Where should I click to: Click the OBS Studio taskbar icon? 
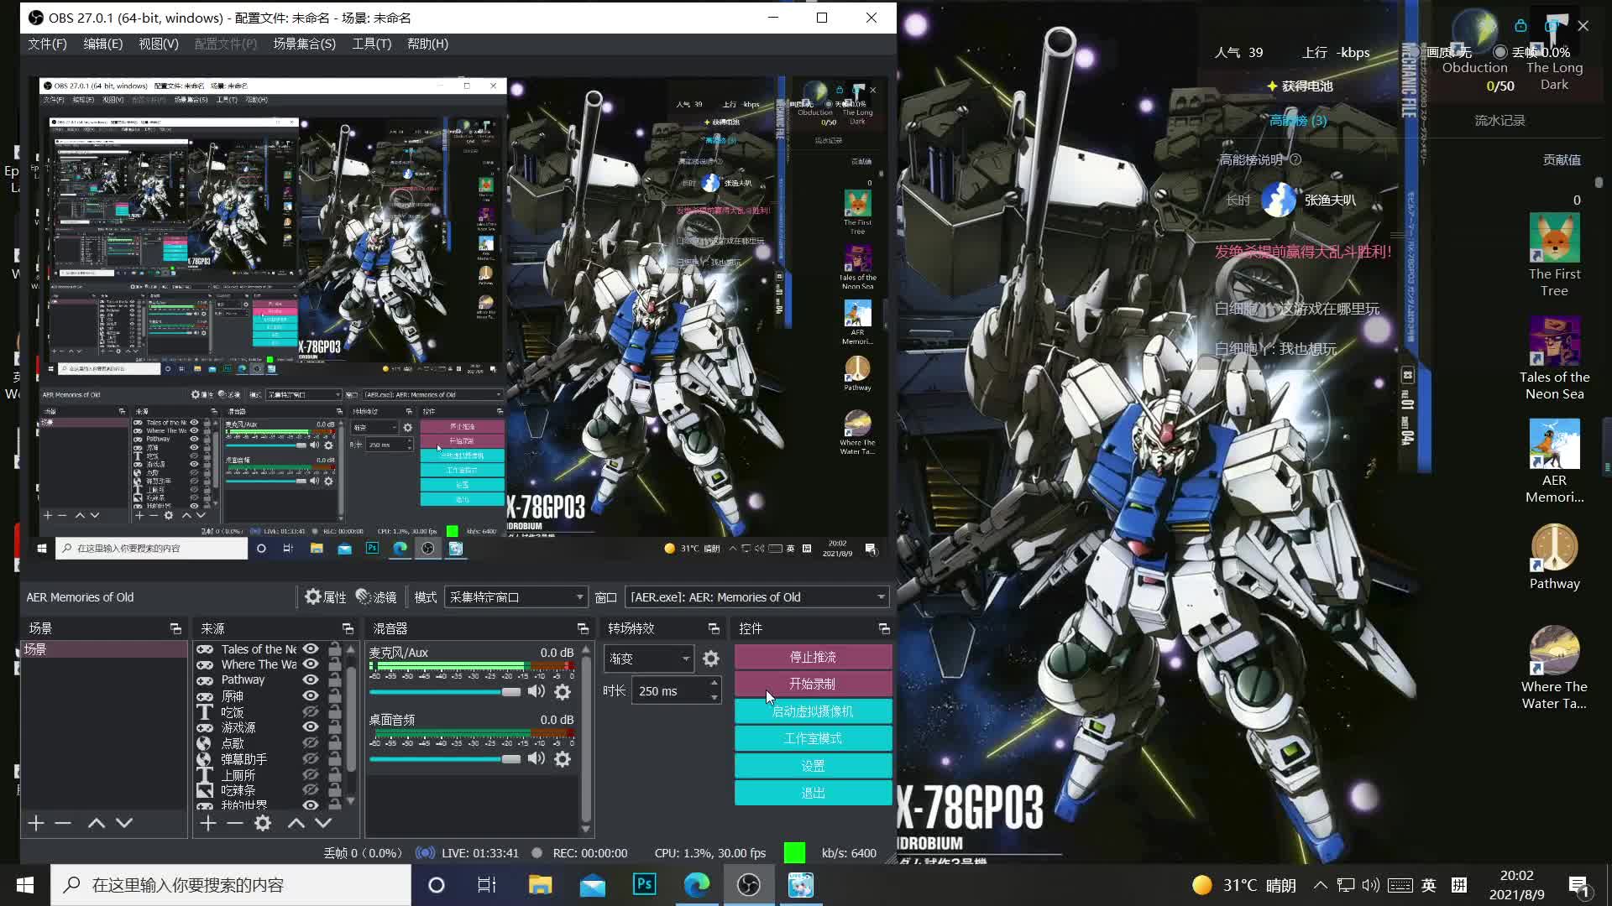[749, 885]
